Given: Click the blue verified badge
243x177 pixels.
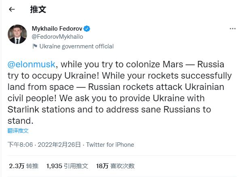Looking at the screenshot, I should click(x=87, y=29).
